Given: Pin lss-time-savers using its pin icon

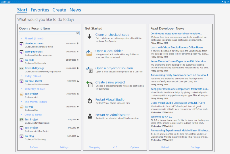Looking at the screenshot, I should [78, 81].
